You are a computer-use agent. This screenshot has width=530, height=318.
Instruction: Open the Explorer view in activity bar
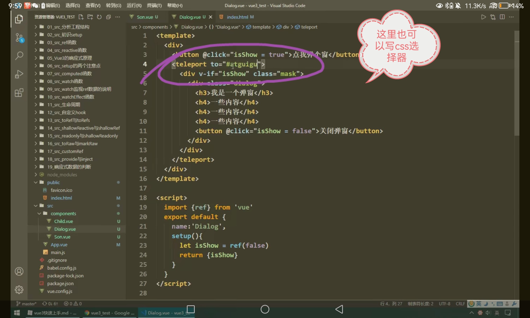click(19, 19)
